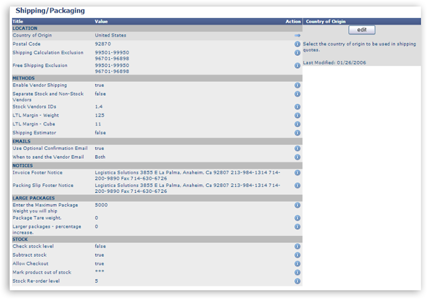Click the Packing Slip Footer Notice label
Image resolution: width=427 pixels, height=299 pixels.
(43, 185)
